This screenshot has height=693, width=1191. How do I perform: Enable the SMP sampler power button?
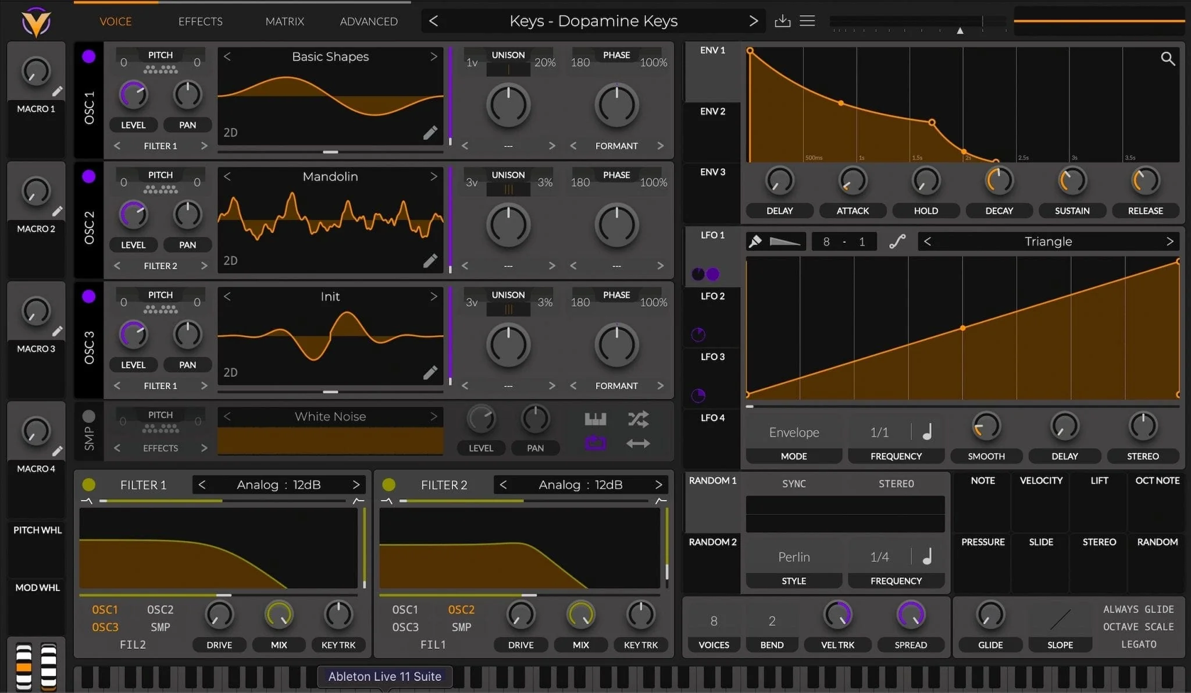click(x=88, y=416)
